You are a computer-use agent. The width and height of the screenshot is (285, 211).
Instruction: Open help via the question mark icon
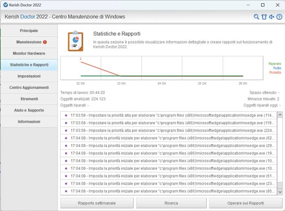[x=279, y=17]
